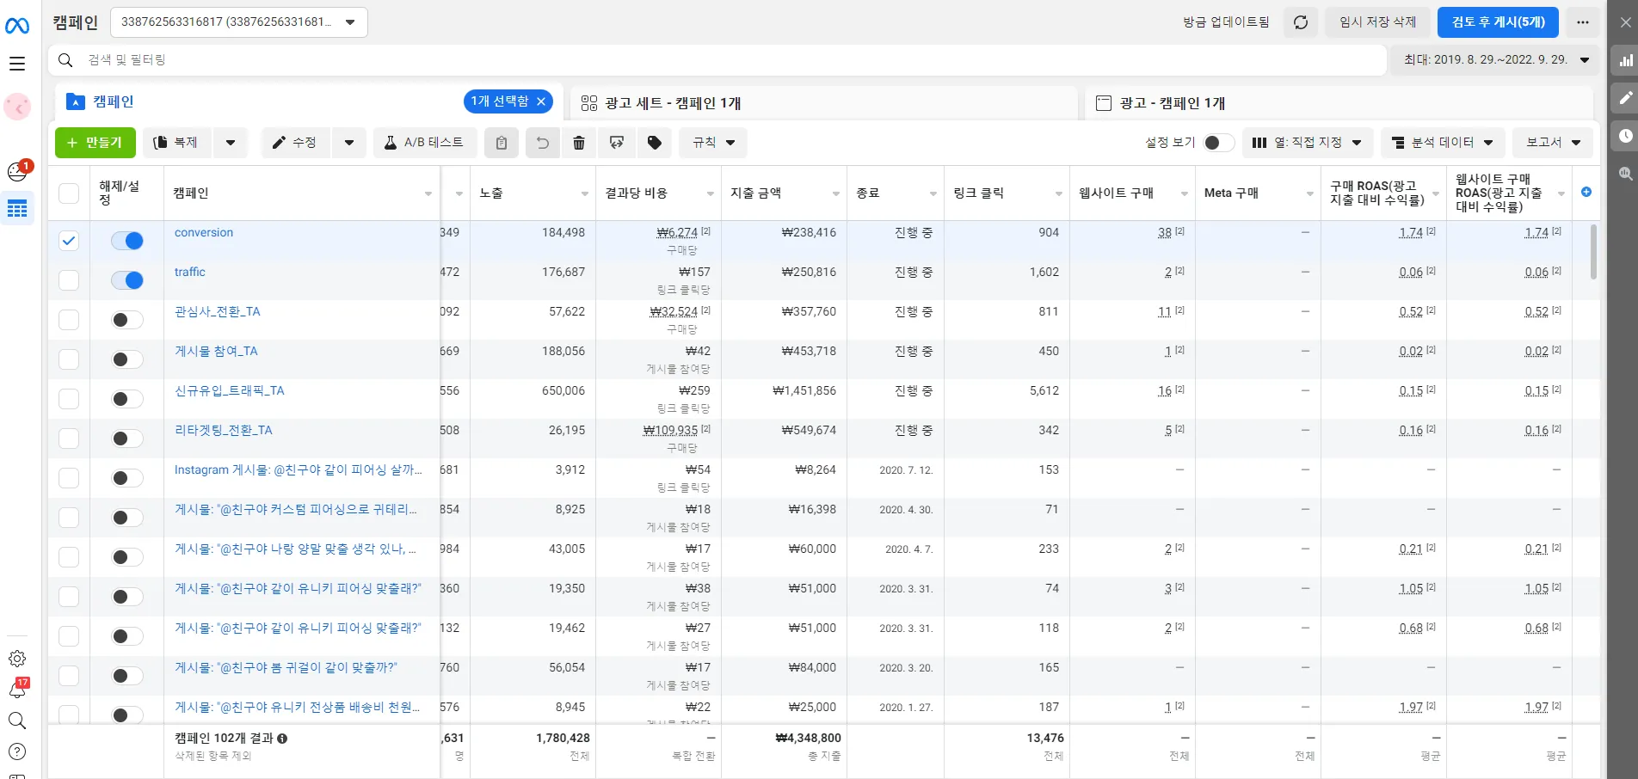This screenshot has width=1638, height=779.
Task: Enable the 게시물 참여_TA campaign toggle
Action: click(x=126, y=359)
